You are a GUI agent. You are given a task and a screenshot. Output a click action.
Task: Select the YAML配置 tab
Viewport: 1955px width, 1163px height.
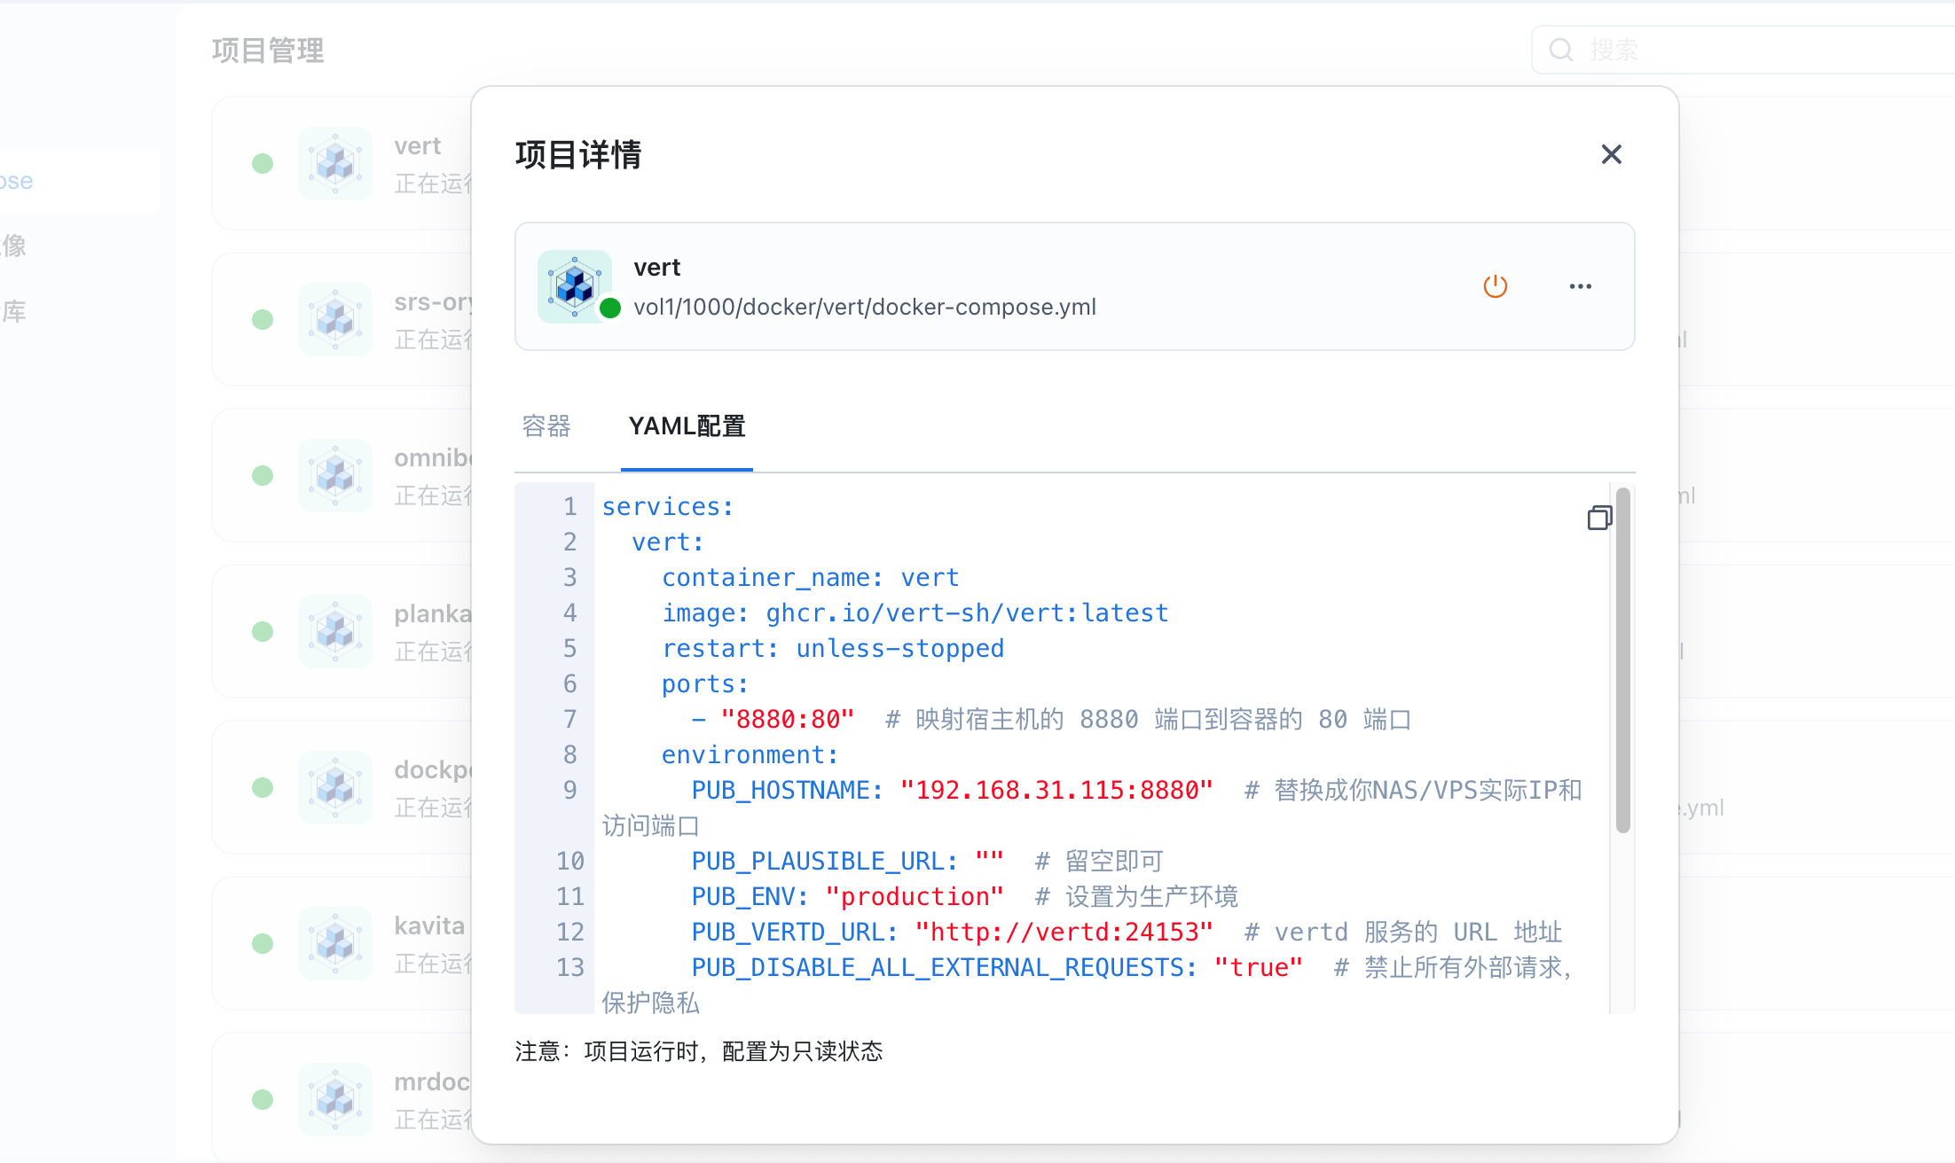(x=687, y=426)
